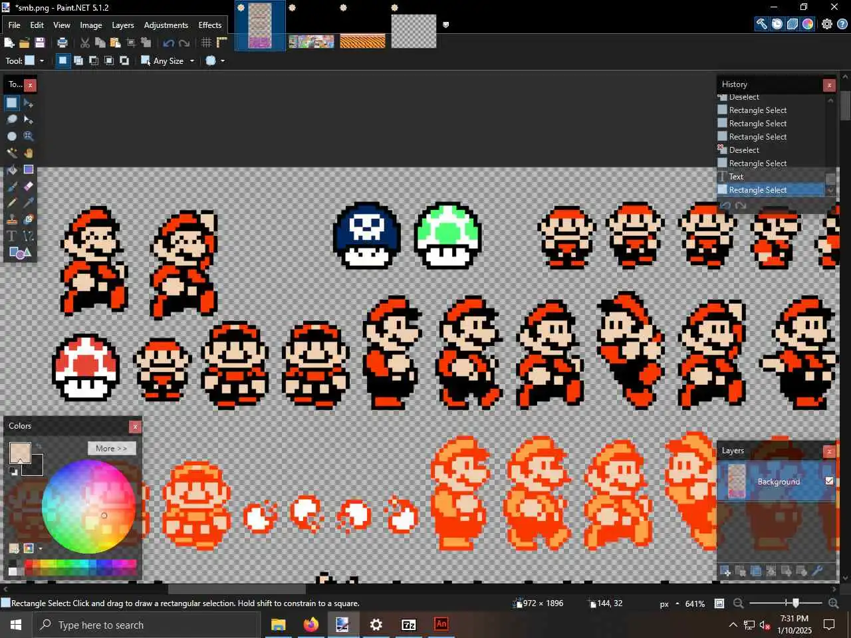Screen dimensions: 851x638
Task: Select the Paint Bucket tool
Action: (12, 169)
